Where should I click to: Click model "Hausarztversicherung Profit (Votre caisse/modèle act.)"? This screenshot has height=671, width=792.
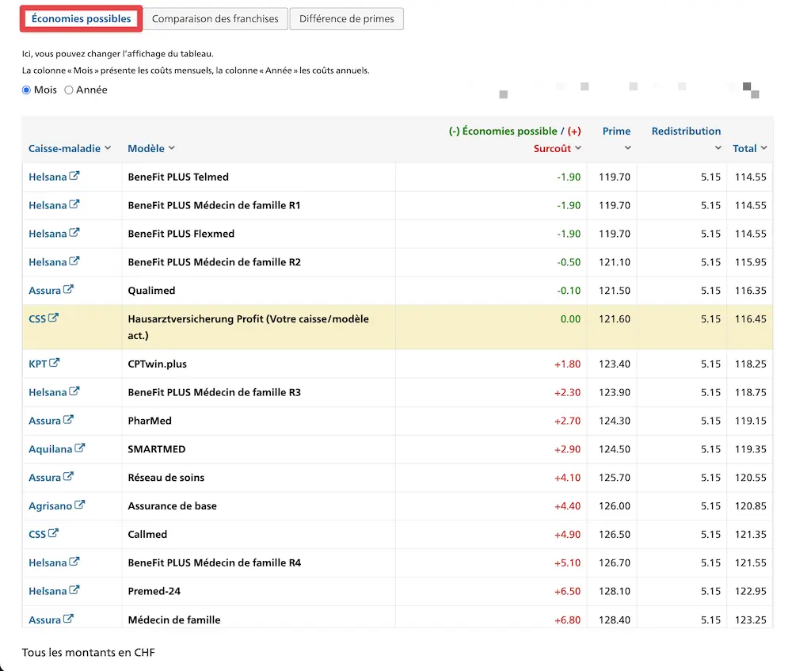click(x=249, y=327)
